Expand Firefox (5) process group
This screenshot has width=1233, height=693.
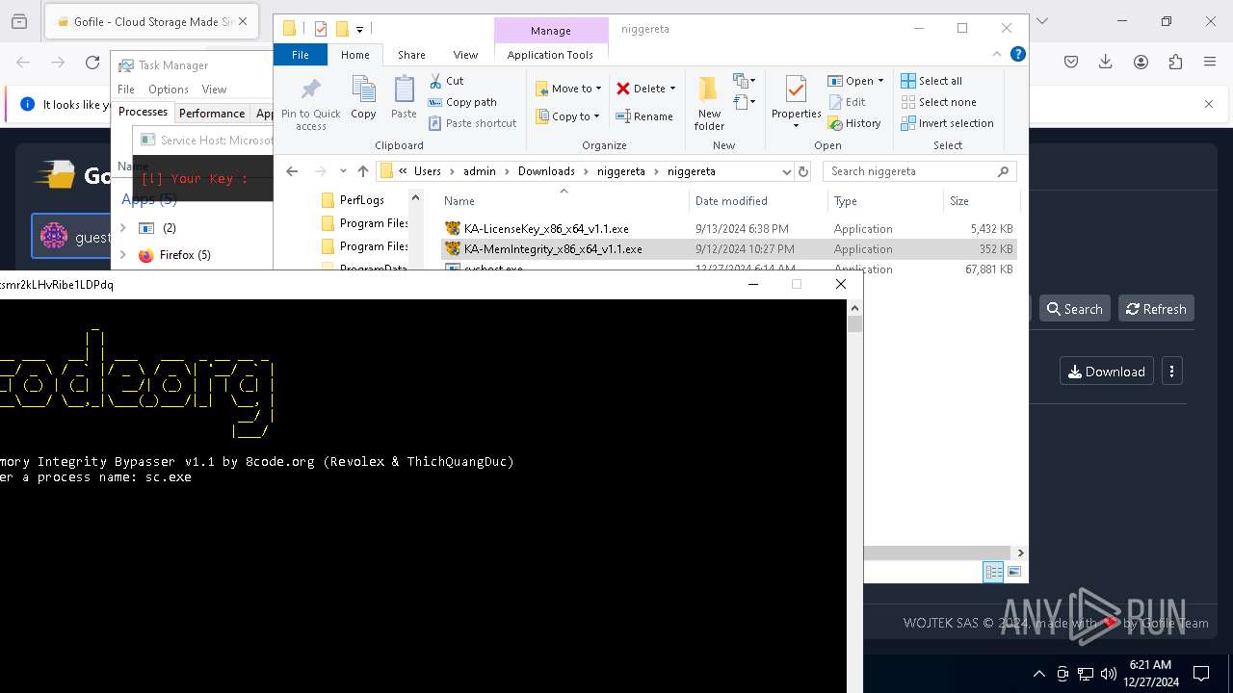(x=122, y=255)
